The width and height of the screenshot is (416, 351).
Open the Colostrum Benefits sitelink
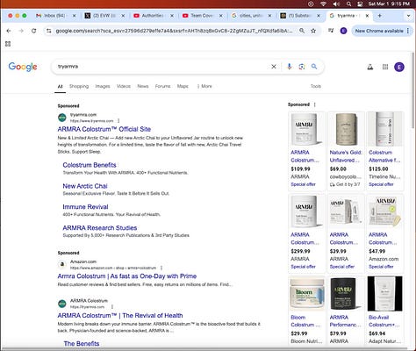90,165
